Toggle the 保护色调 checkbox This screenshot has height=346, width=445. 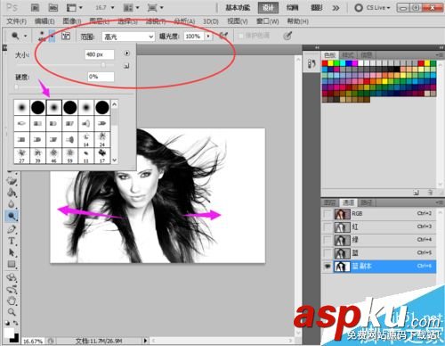241,36
